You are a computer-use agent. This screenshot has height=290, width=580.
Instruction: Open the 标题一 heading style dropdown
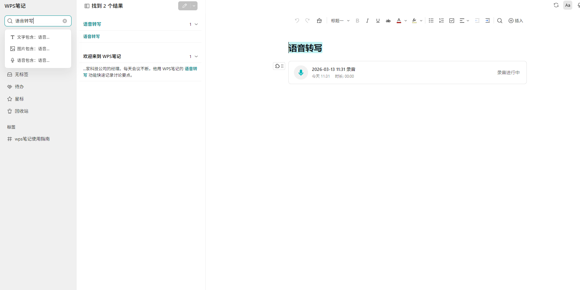tap(340, 21)
